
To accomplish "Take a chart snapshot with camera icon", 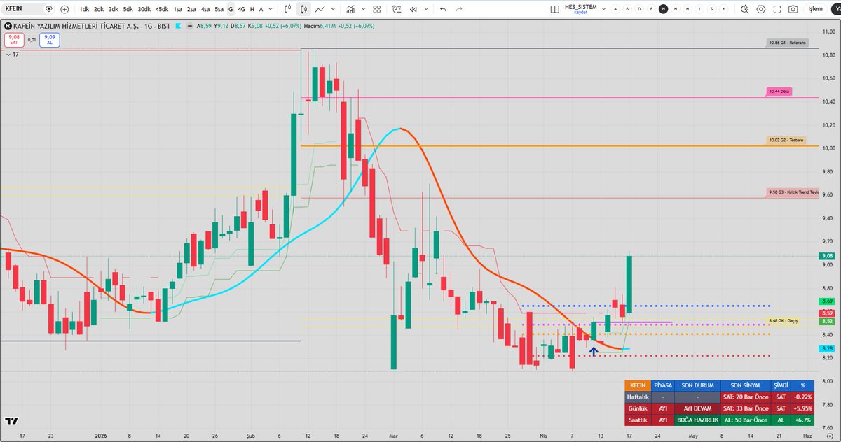I will coord(793,10).
